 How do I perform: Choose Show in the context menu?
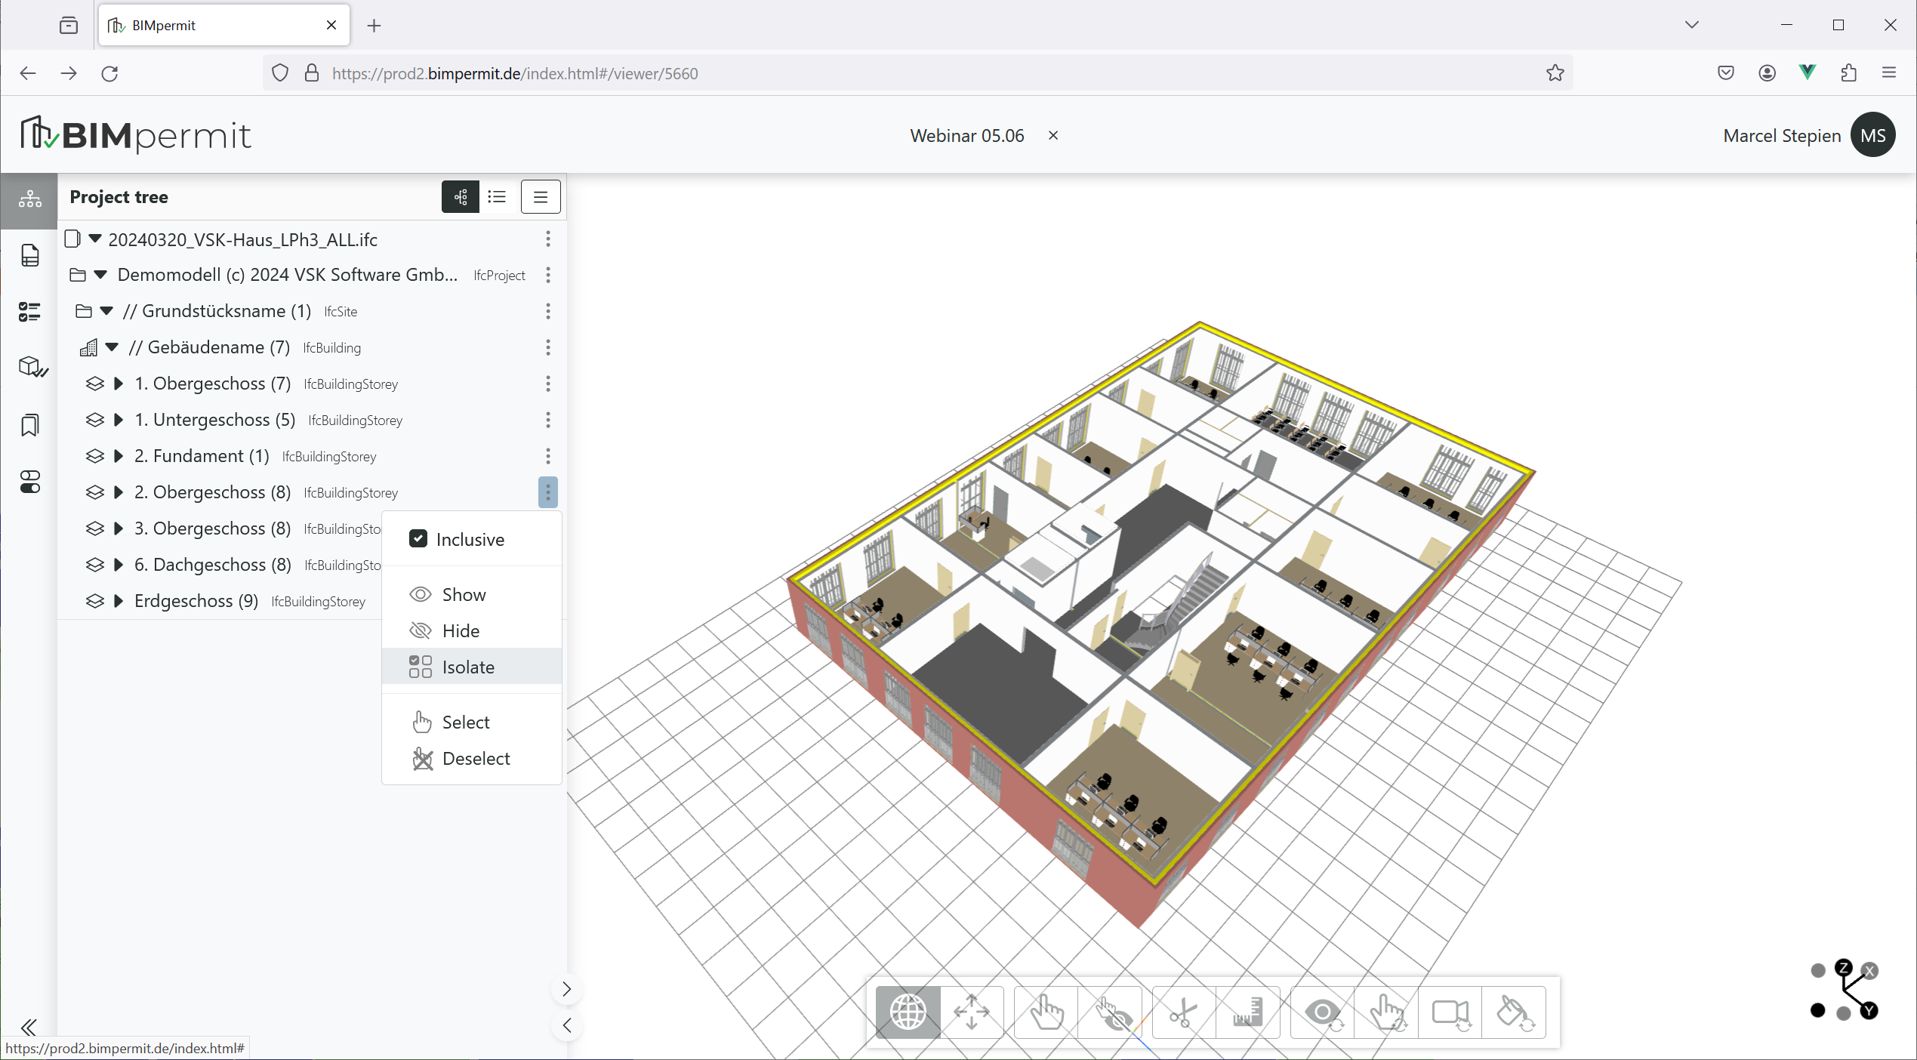coord(472,595)
